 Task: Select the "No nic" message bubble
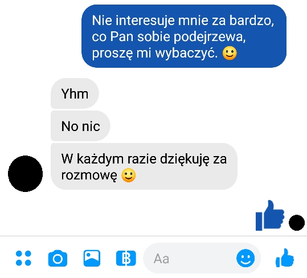pyautogui.click(x=80, y=126)
